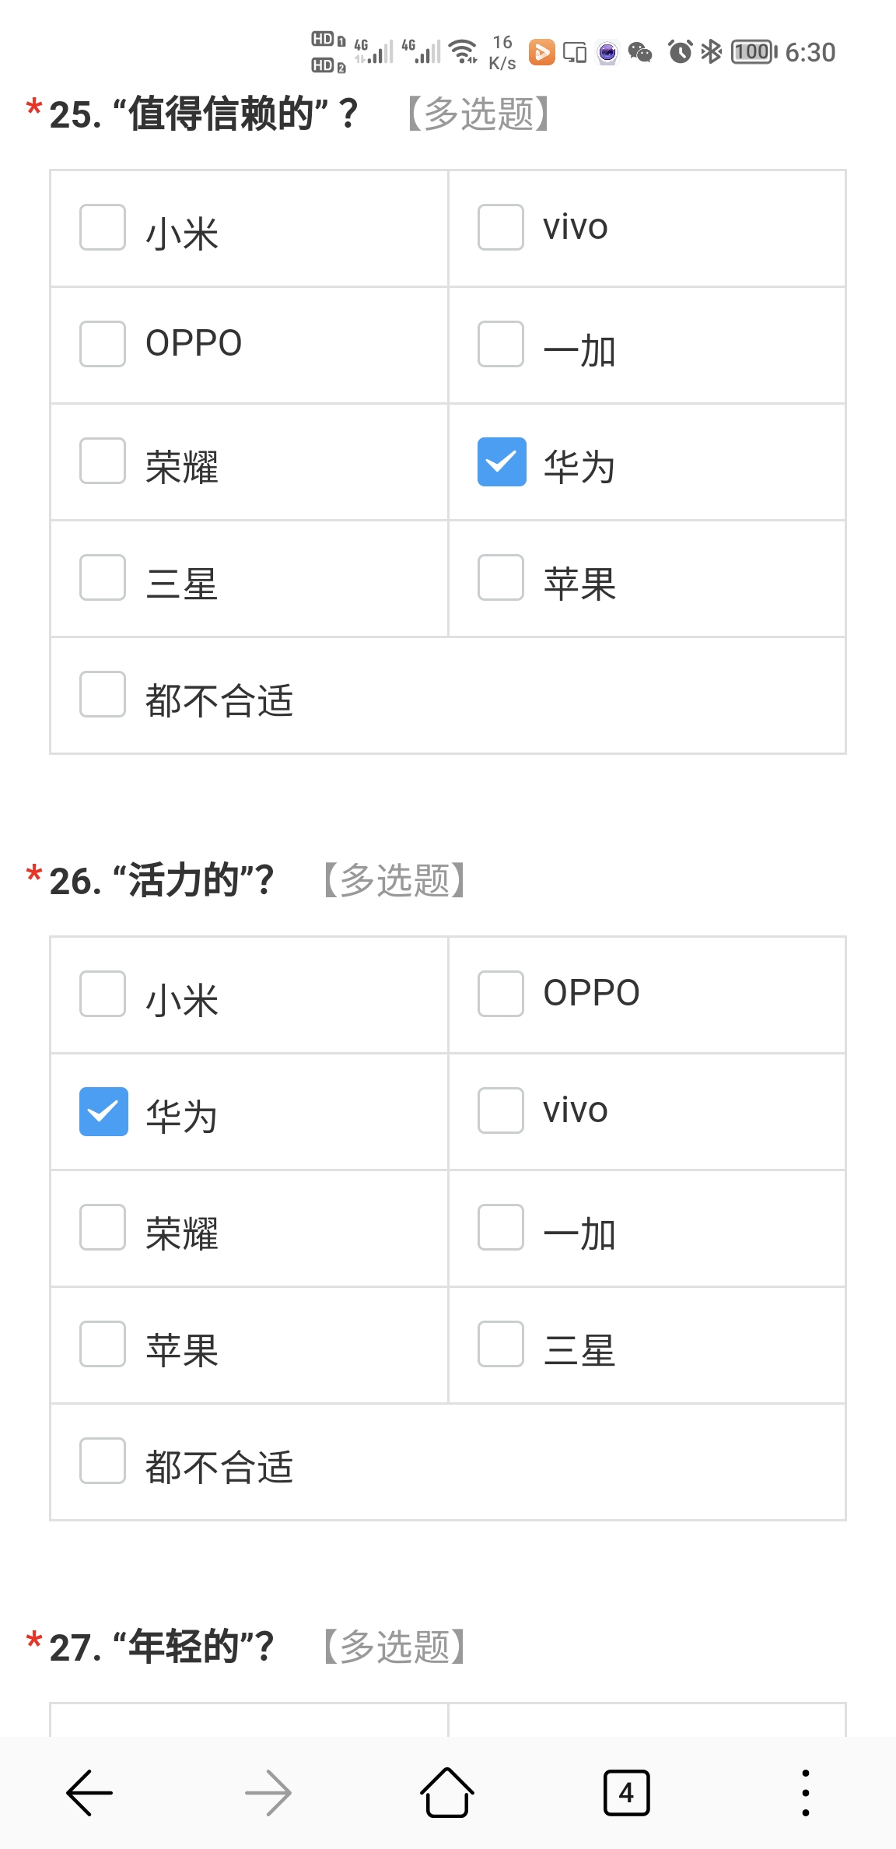Tap the Wi-Fi status icon
896x1849 pixels.
(x=464, y=51)
